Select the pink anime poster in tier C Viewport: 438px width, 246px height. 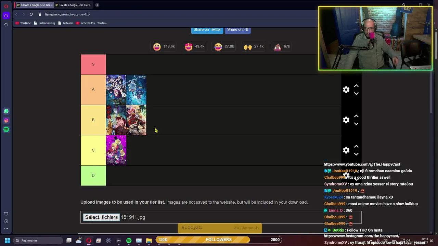tap(116, 150)
